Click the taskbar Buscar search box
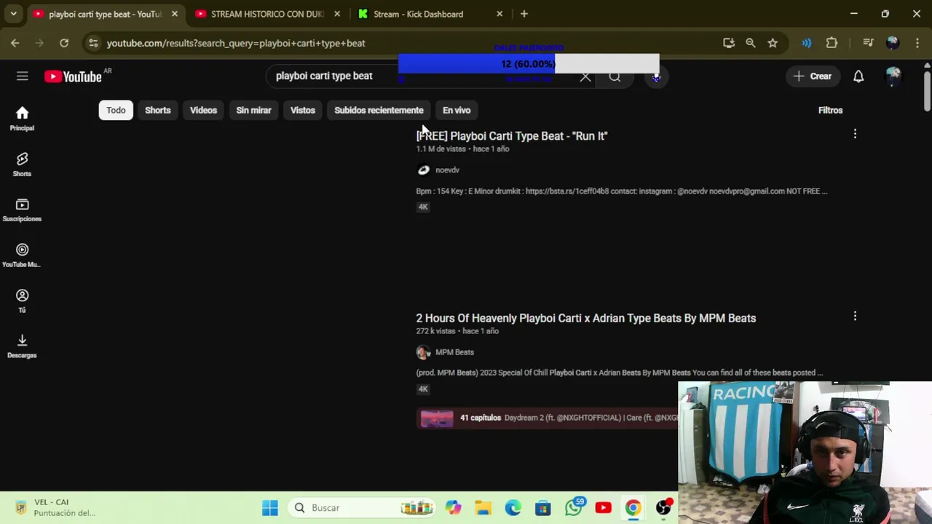 point(362,508)
